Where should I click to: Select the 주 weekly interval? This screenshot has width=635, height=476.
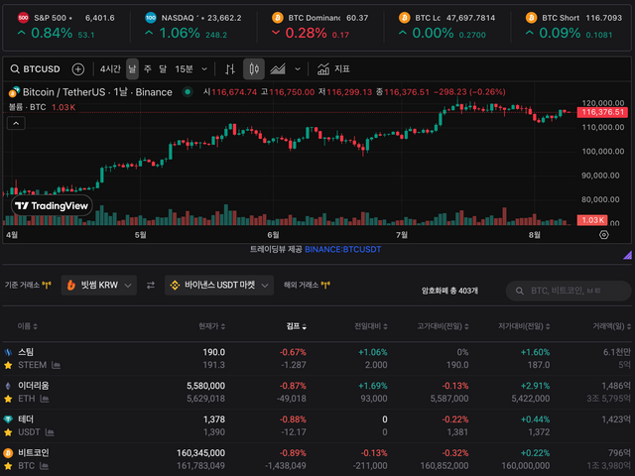[148, 69]
